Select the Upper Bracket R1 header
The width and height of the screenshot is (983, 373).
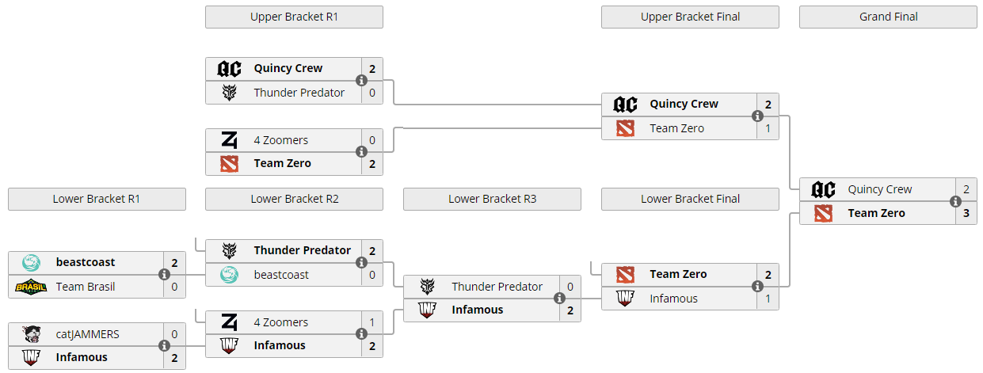tap(294, 17)
